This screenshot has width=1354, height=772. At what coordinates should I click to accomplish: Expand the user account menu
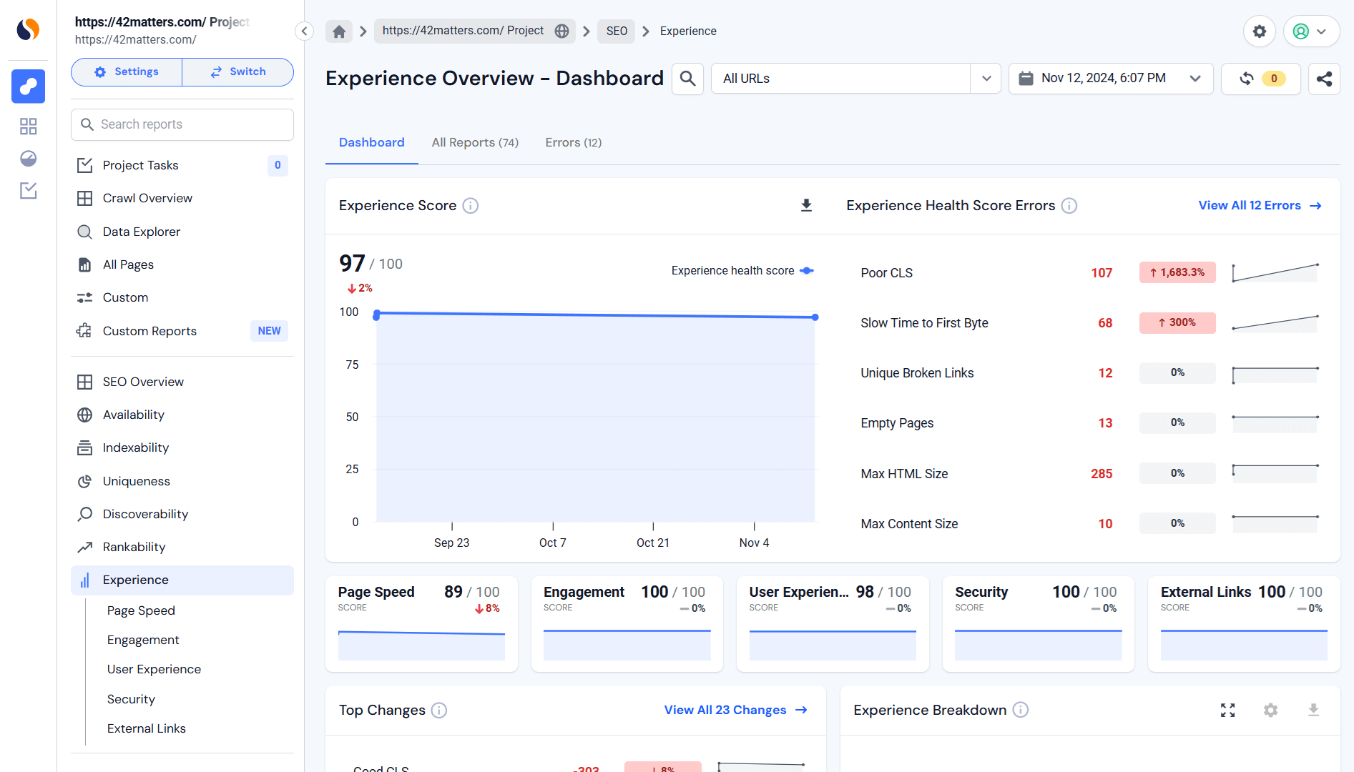[x=1311, y=31]
